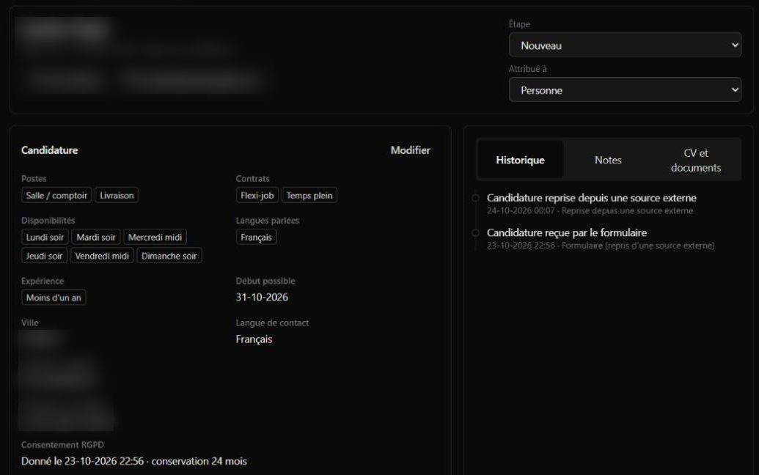Click the Postes label
Image resolution: width=759 pixels, height=475 pixels.
point(34,178)
